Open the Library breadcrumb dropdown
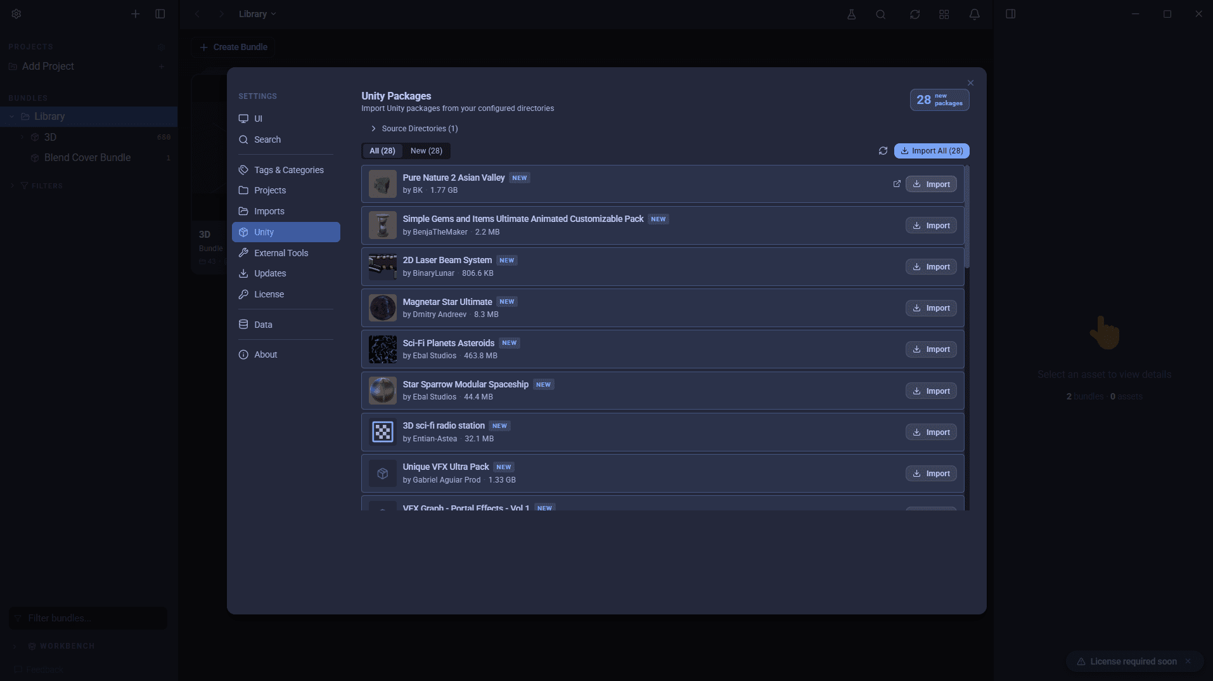This screenshot has width=1213, height=681. tap(257, 14)
